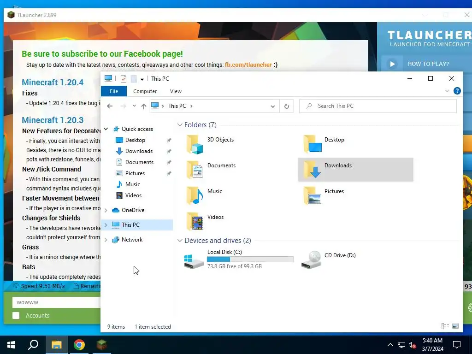Image resolution: width=472 pixels, height=354 pixels.
Task: Open the address bar history dropdown
Action: tap(273, 106)
